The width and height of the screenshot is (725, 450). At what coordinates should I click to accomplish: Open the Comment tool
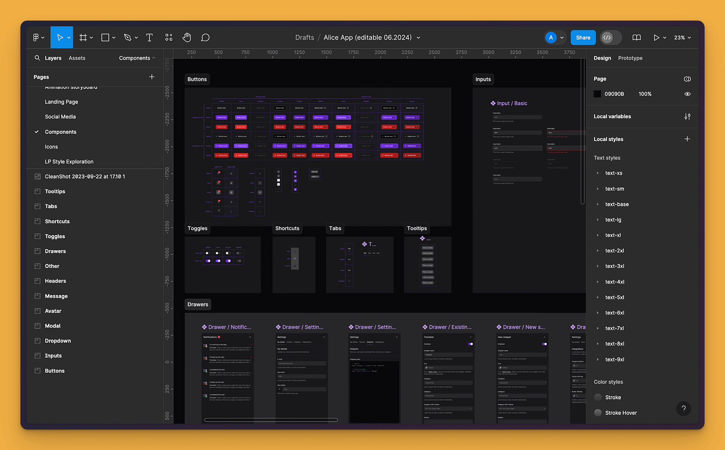coord(205,38)
